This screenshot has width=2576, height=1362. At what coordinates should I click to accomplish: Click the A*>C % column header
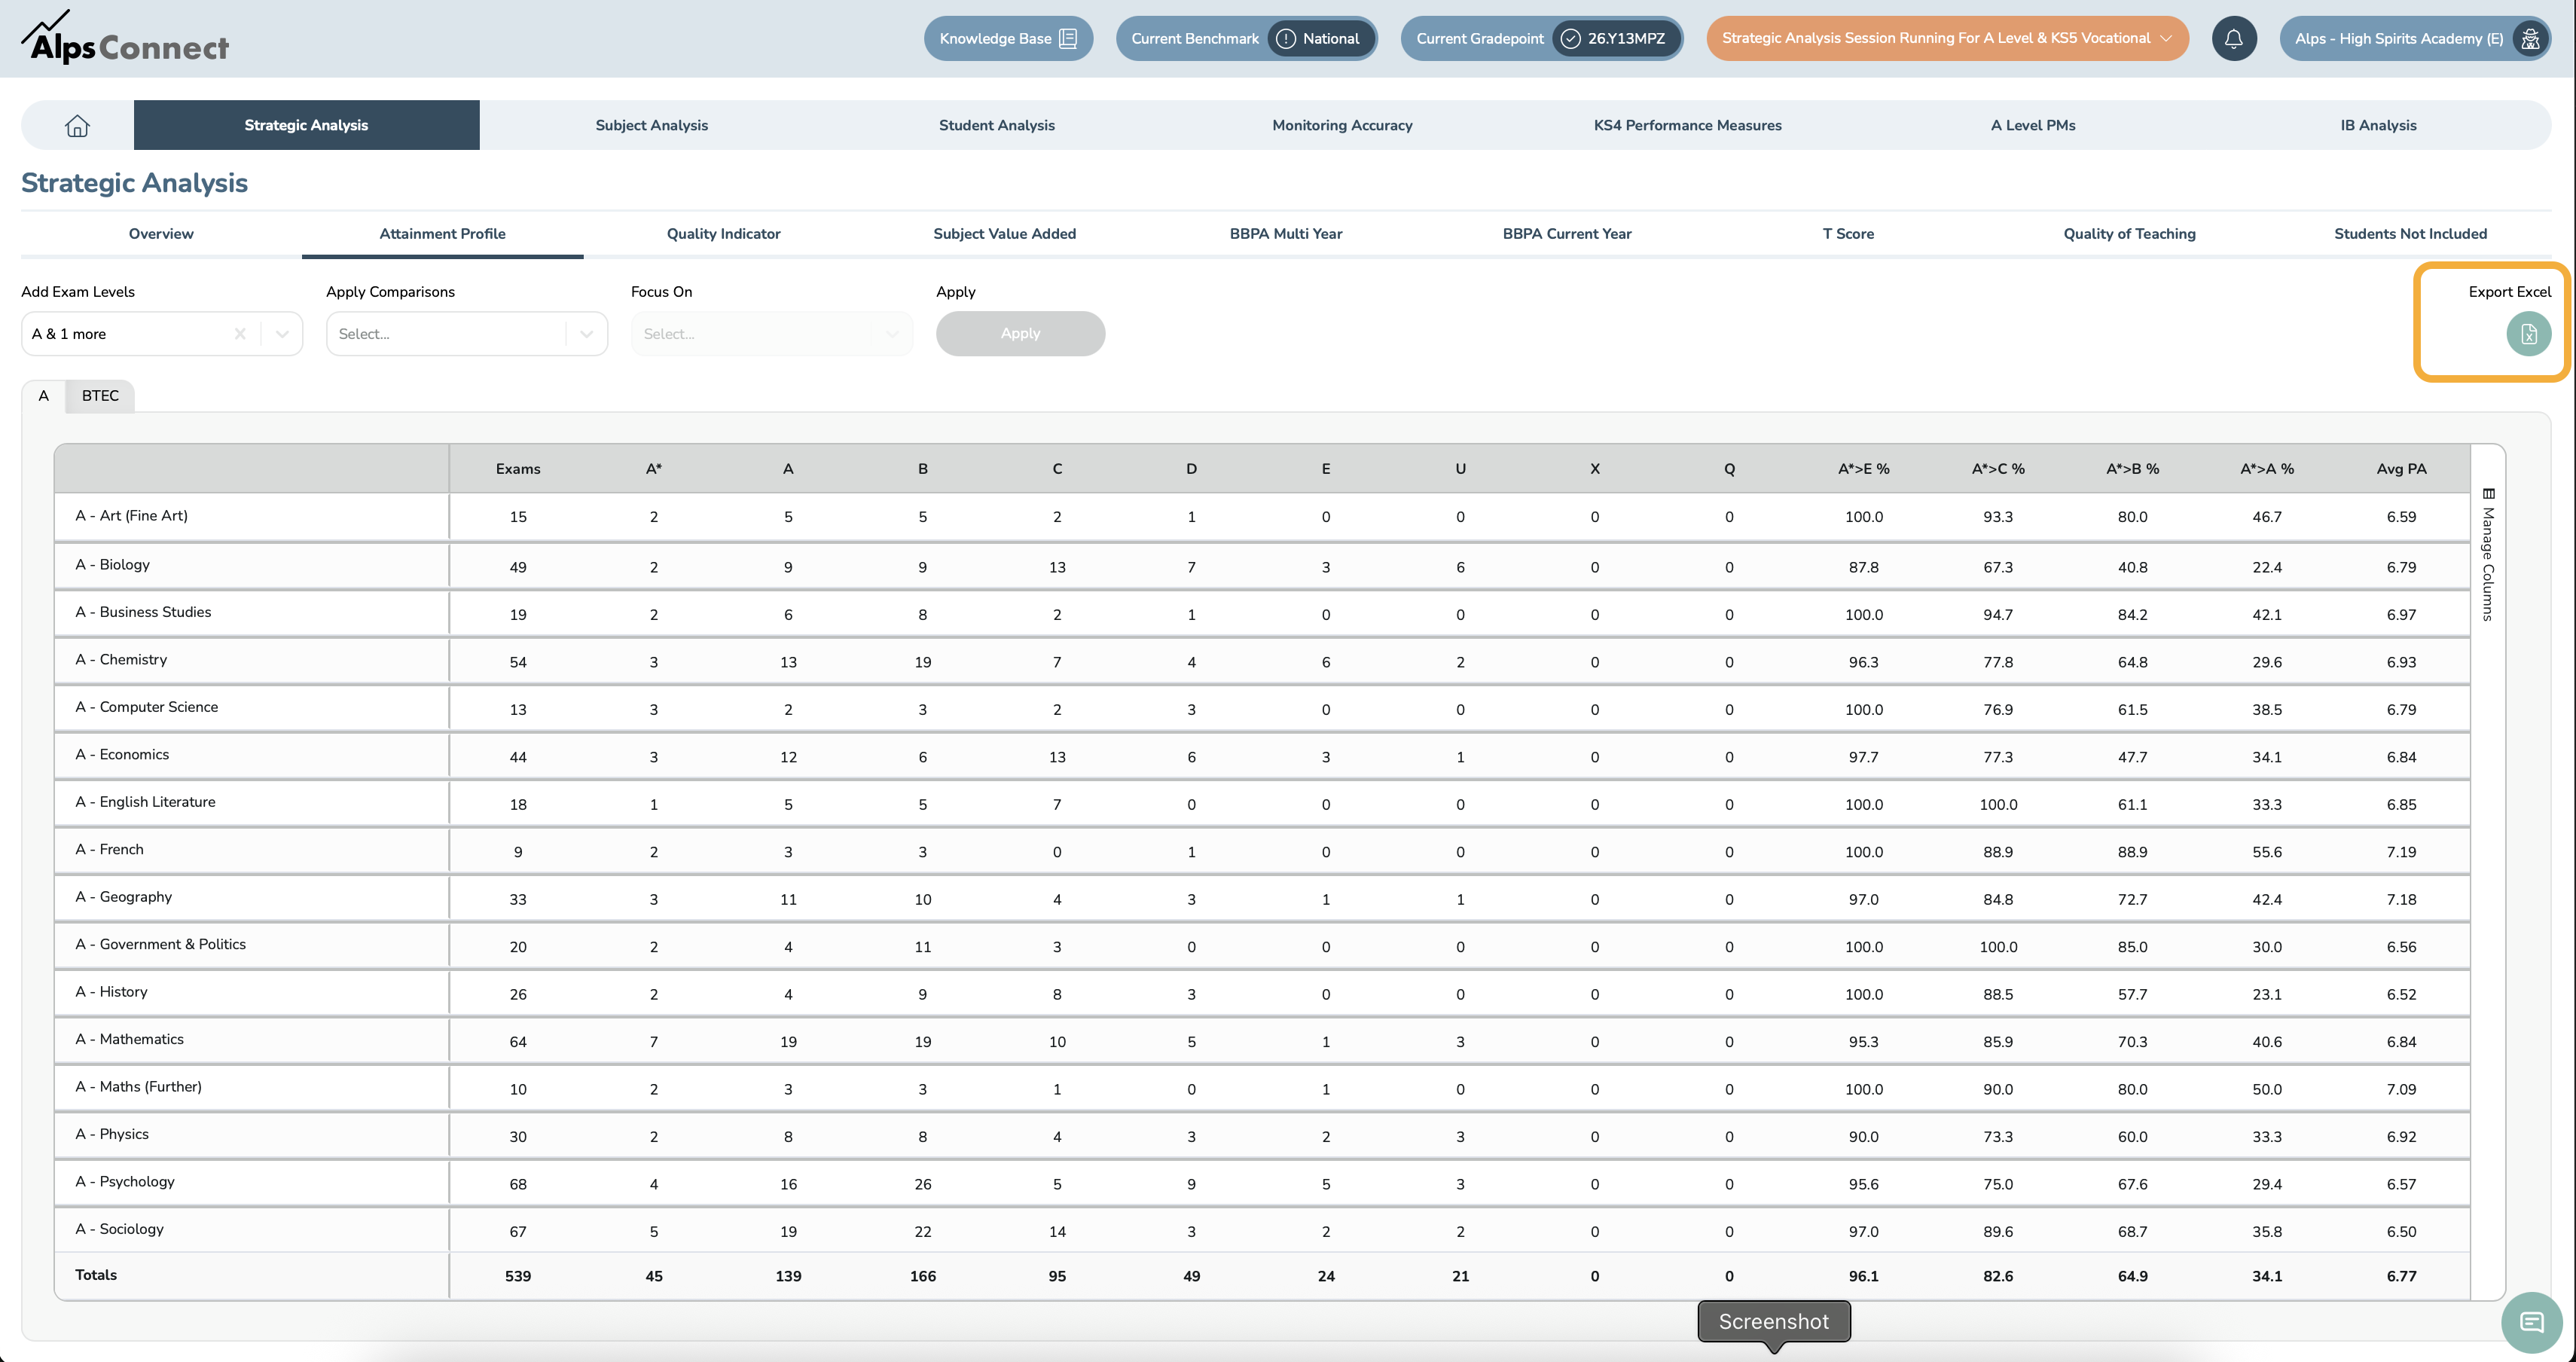tap(1998, 469)
